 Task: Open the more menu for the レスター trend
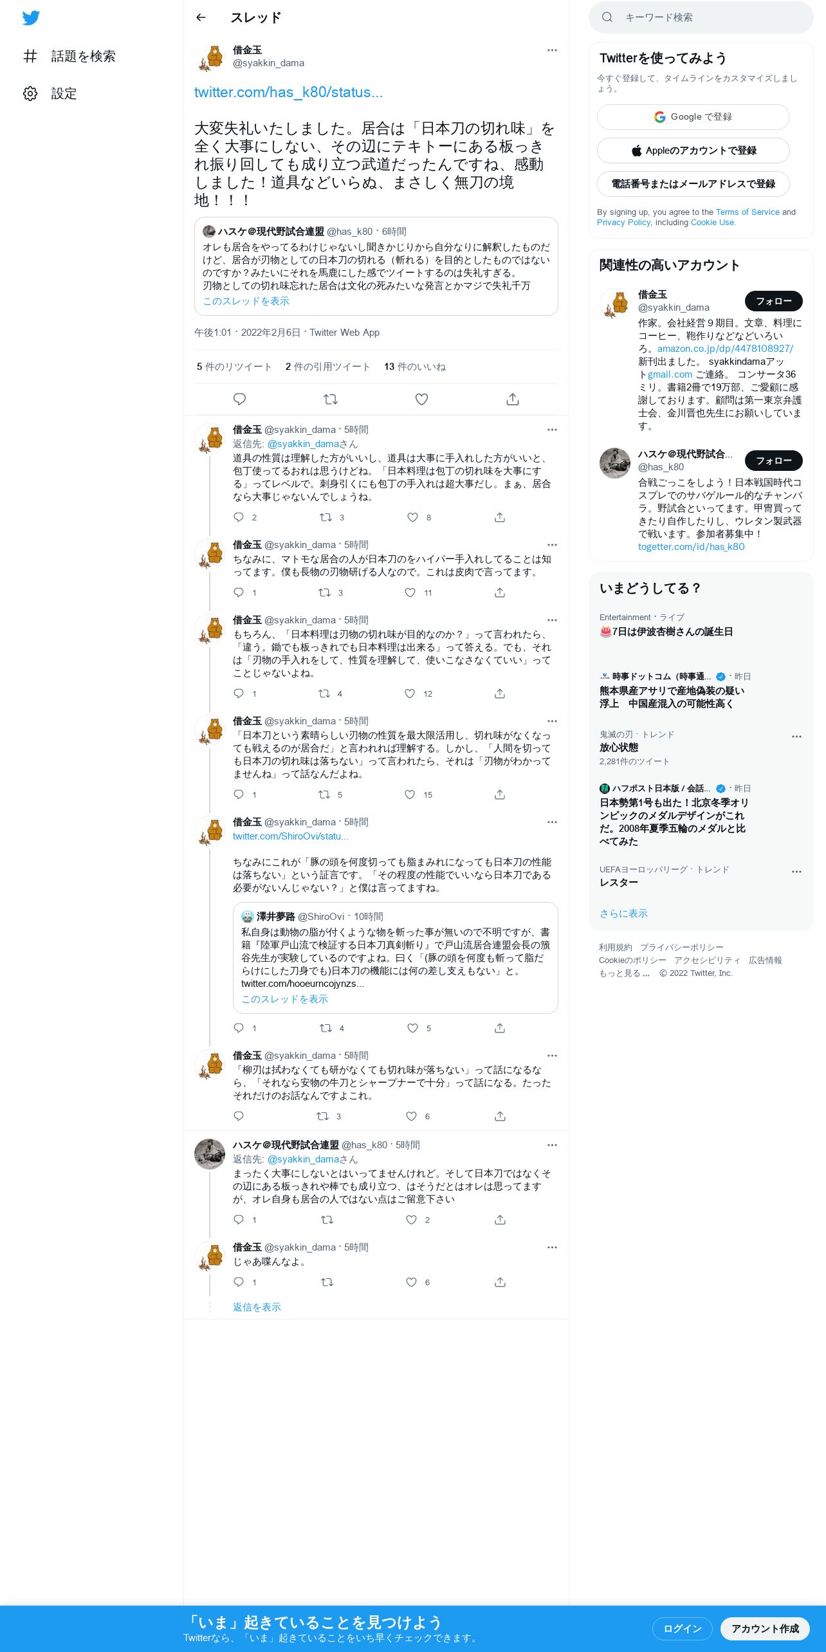pyautogui.click(x=796, y=872)
